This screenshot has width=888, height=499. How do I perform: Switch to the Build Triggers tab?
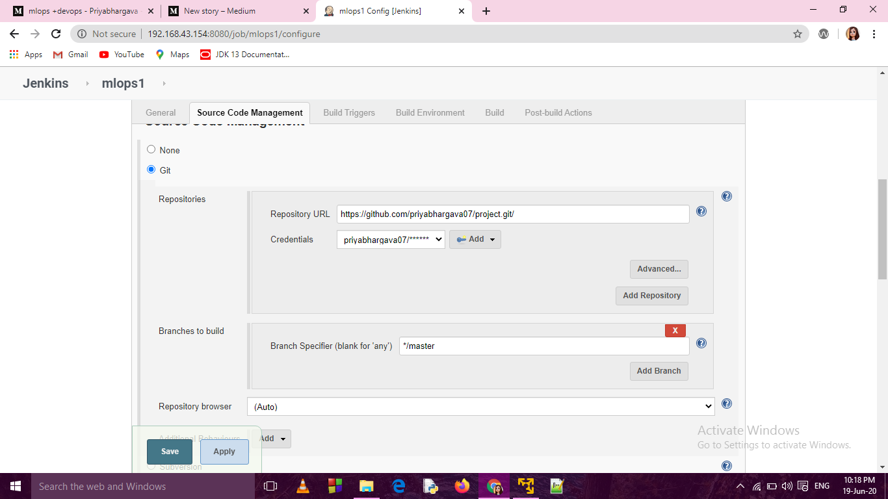point(349,112)
